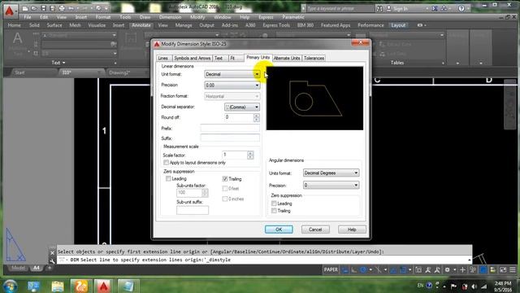Image resolution: width=520 pixels, height=293 pixels.
Task: Select the Home ribbon tab
Action: [15, 25]
